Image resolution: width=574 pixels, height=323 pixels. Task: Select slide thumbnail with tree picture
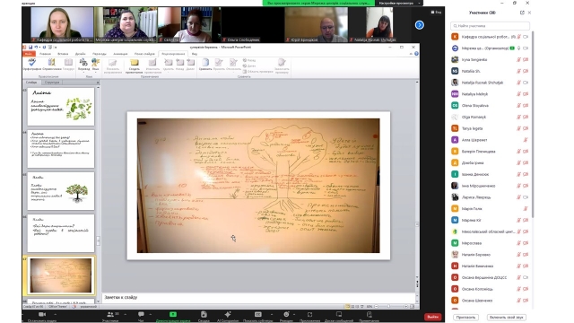(x=61, y=191)
